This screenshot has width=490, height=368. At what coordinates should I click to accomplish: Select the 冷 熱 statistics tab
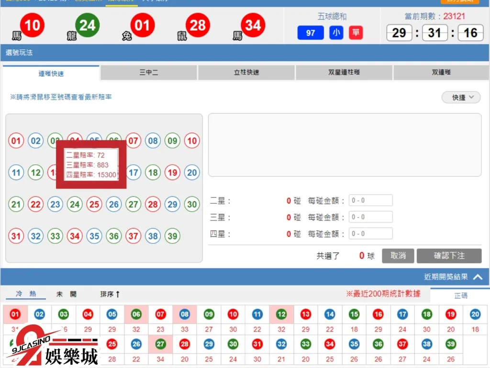pos(26,294)
